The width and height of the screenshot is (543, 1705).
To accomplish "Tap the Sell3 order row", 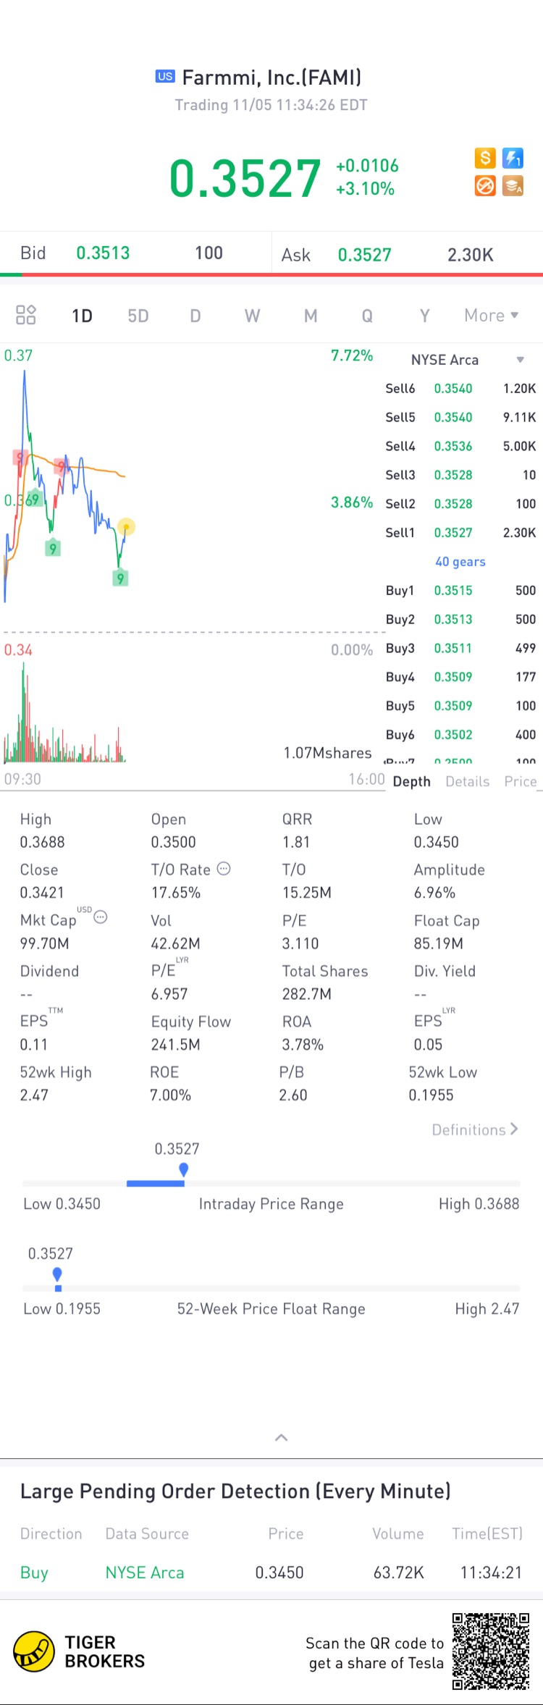I will (x=460, y=476).
